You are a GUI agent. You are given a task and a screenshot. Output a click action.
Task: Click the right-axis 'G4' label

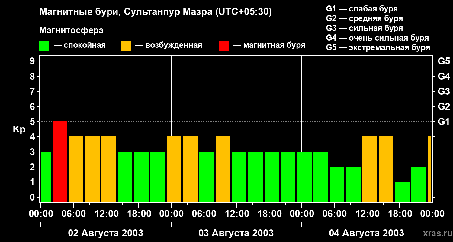444,76
